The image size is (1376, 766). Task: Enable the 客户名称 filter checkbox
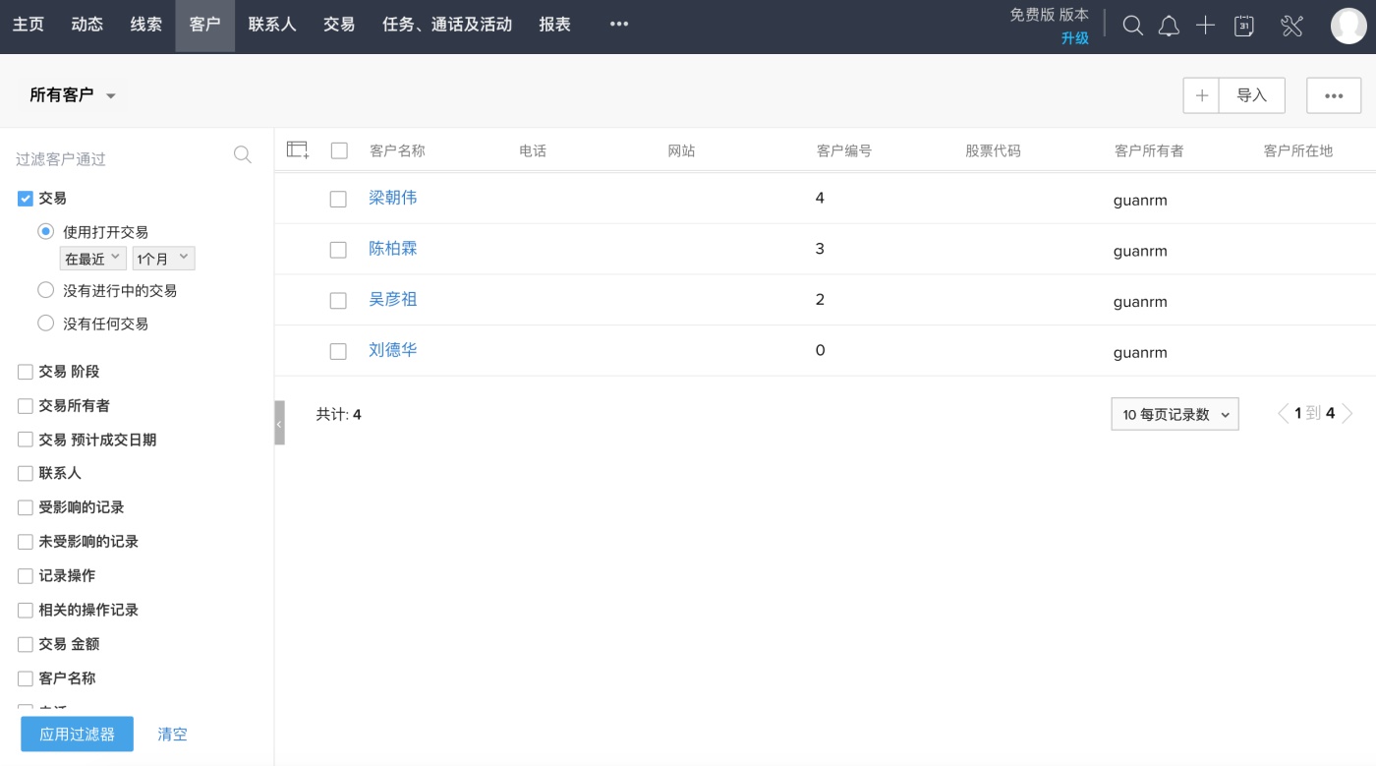[26, 678]
